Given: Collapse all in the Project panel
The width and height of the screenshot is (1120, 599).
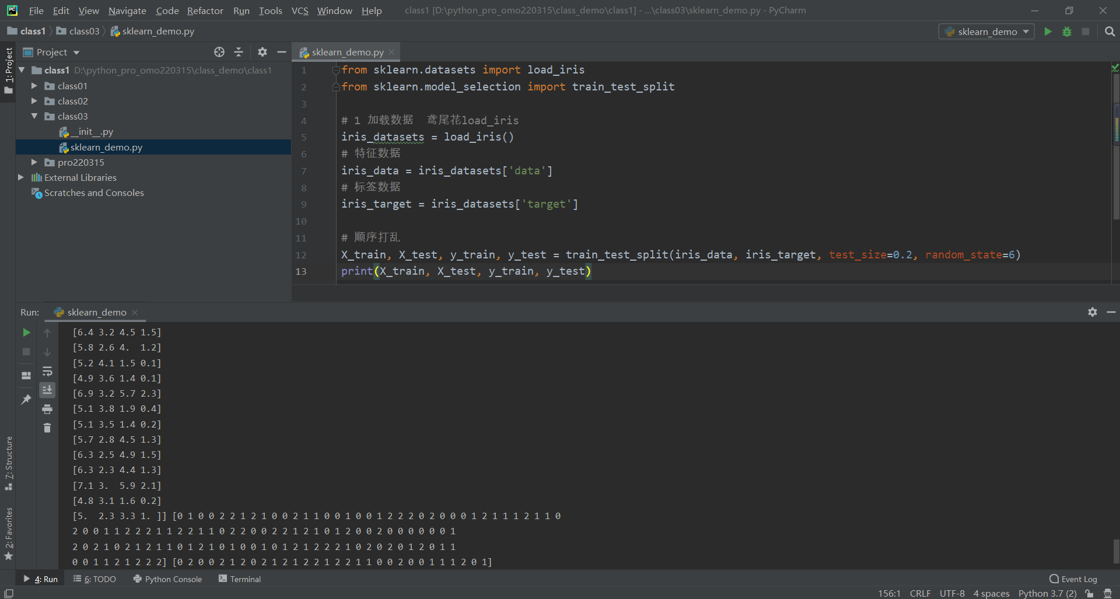Looking at the screenshot, I should click(239, 52).
